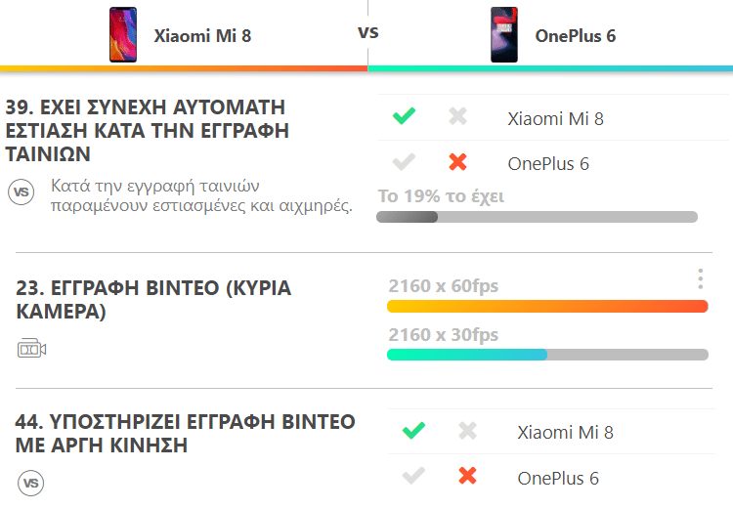Click the orange 2160 x 60fps bar

pyautogui.click(x=547, y=307)
